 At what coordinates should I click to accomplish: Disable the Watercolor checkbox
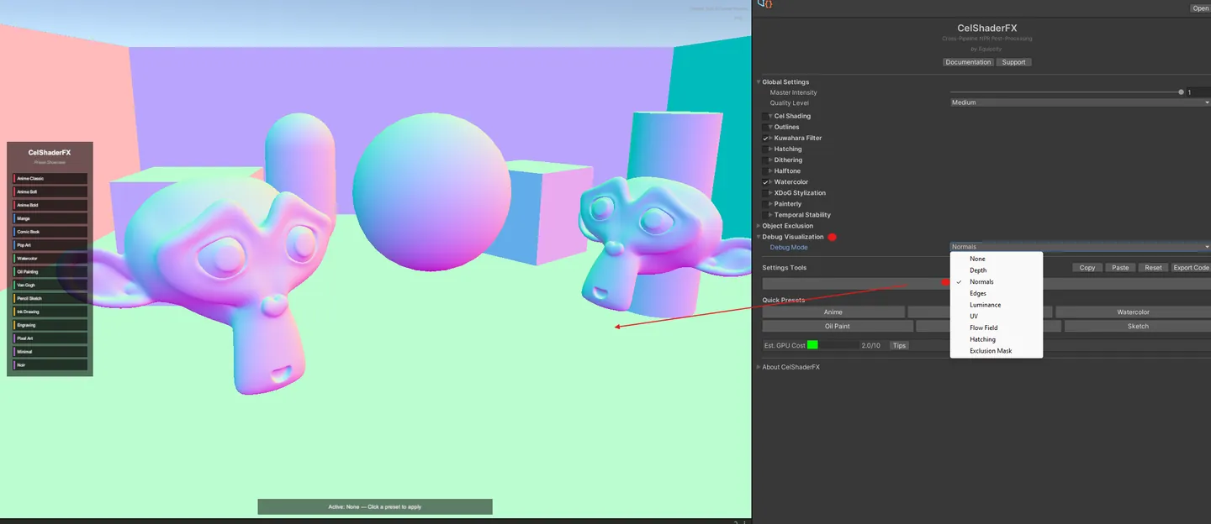click(x=765, y=181)
